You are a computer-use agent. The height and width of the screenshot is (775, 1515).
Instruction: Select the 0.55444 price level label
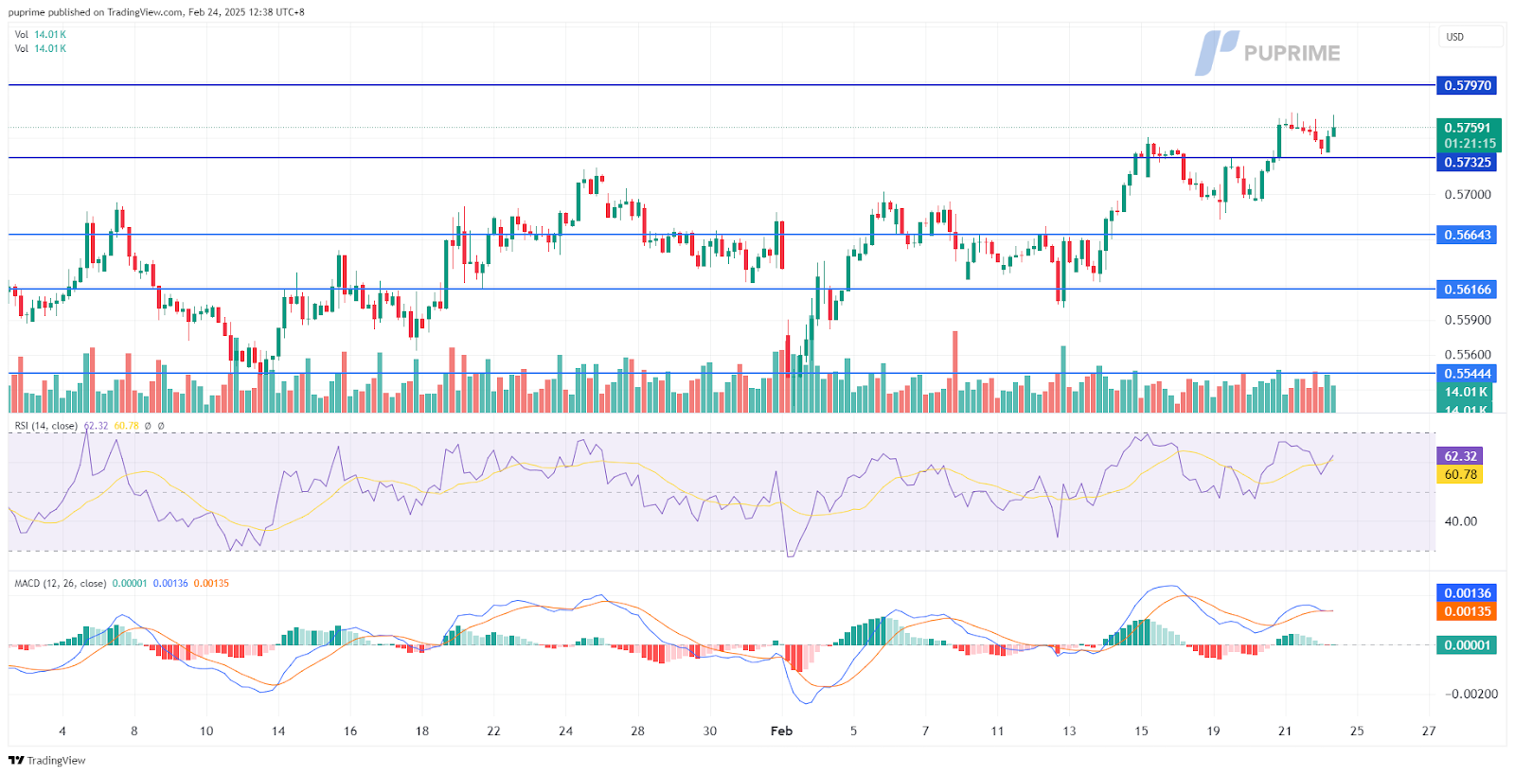[1468, 374]
